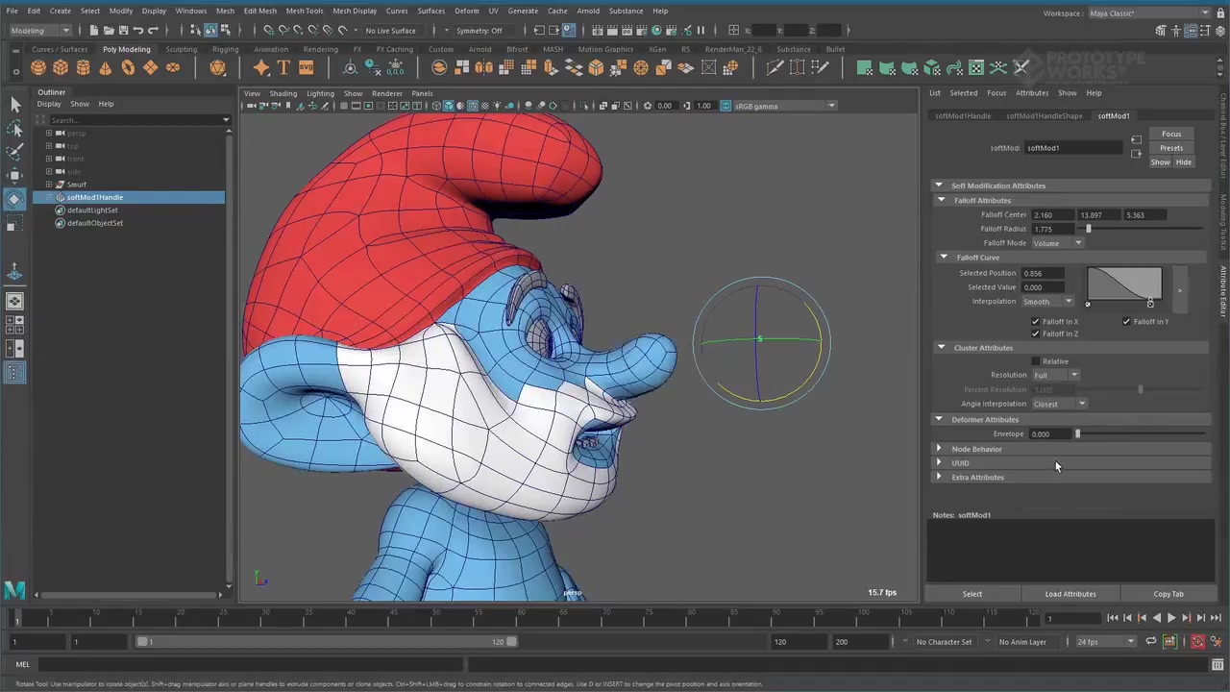
Task: Click the Presets button
Action: pos(1170,148)
